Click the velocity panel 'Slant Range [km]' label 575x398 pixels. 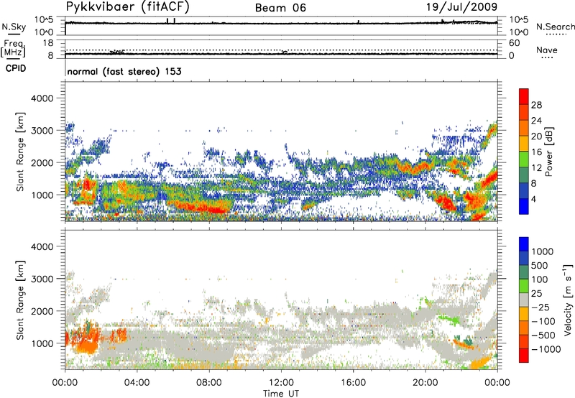(x=21, y=300)
